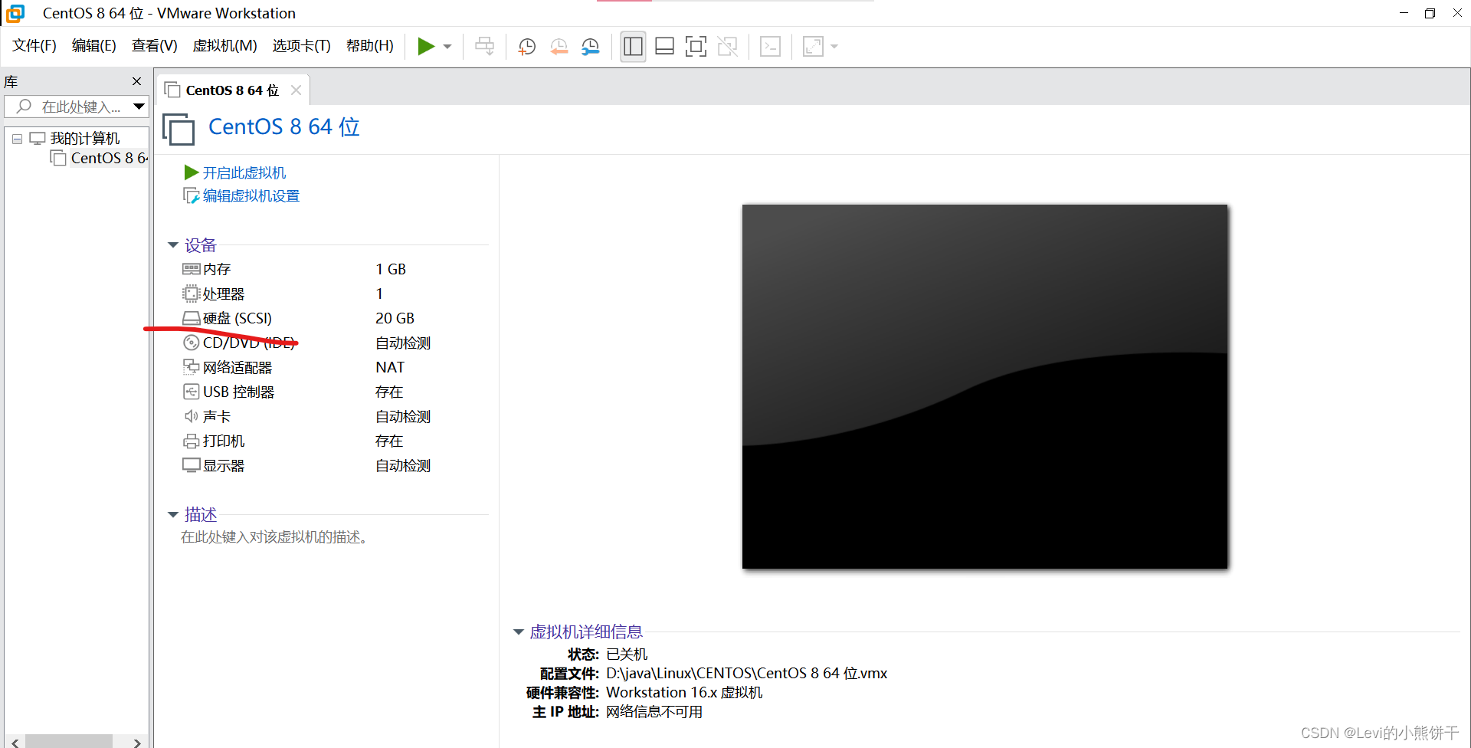The width and height of the screenshot is (1471, 748).
Task: Enter full screen mode icon
Action: [696, 47]
